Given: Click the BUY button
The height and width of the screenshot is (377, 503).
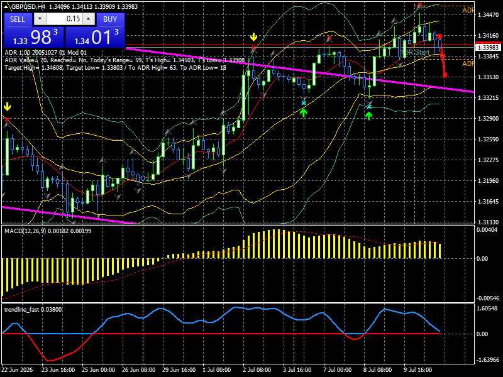Looking at the screenshot, I should [110, 19].
